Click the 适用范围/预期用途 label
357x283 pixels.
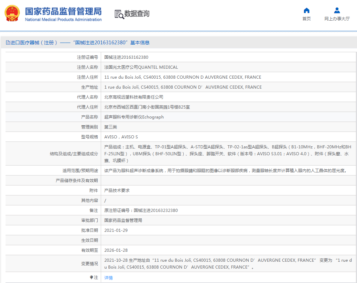[x=80, y=170]
